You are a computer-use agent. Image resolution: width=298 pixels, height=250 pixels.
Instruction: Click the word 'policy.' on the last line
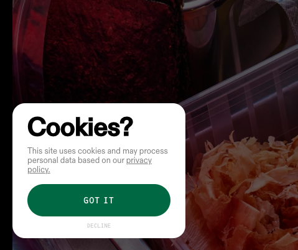pos(39,170)
